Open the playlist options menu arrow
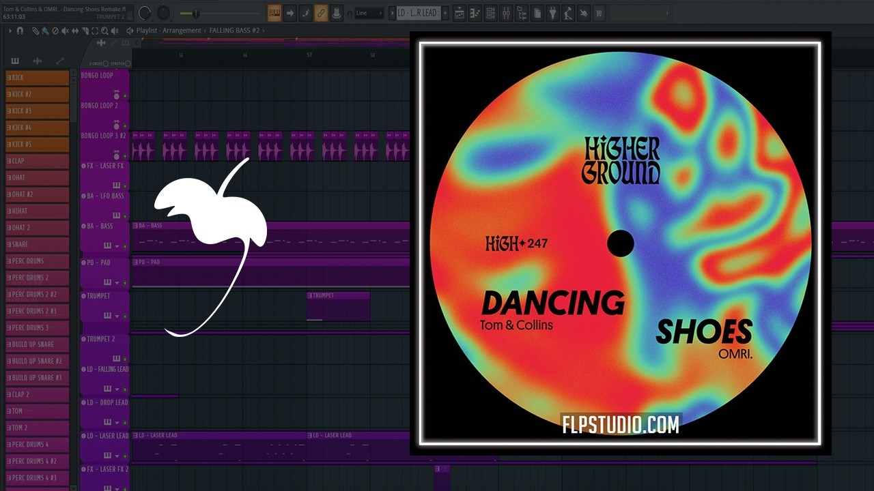Image resolution: width=874 pixels, height=491 pixels. tap(10, 31)
